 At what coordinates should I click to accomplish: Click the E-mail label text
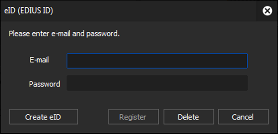pos(39,61)
